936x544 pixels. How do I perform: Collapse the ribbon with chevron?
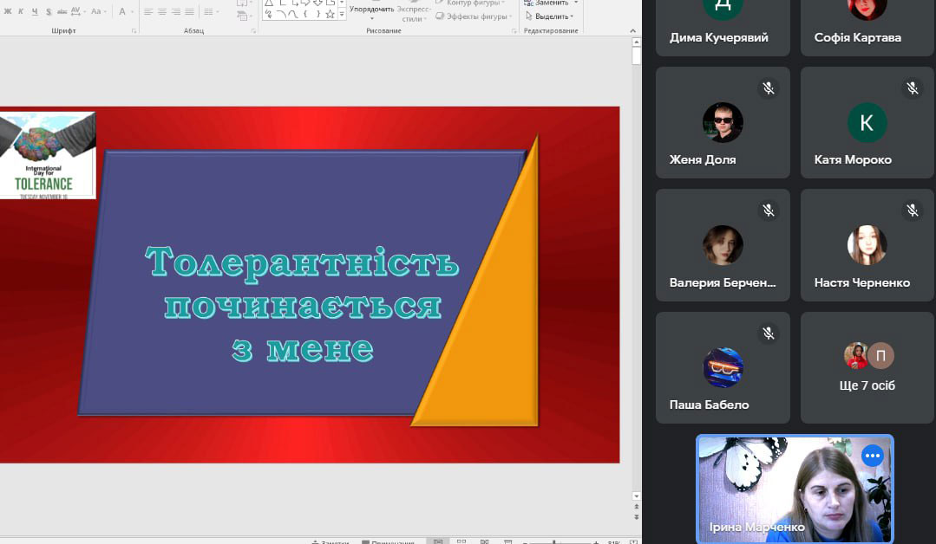coord(632,30)
